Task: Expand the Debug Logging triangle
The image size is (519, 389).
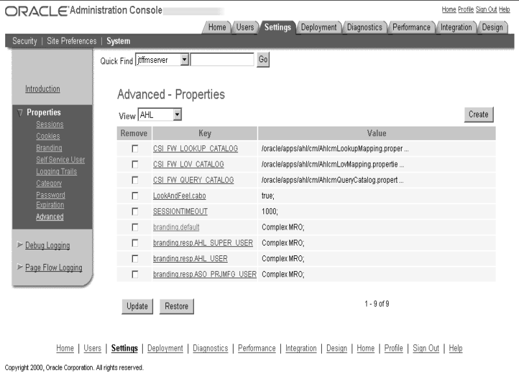Action: coord(20,245)
